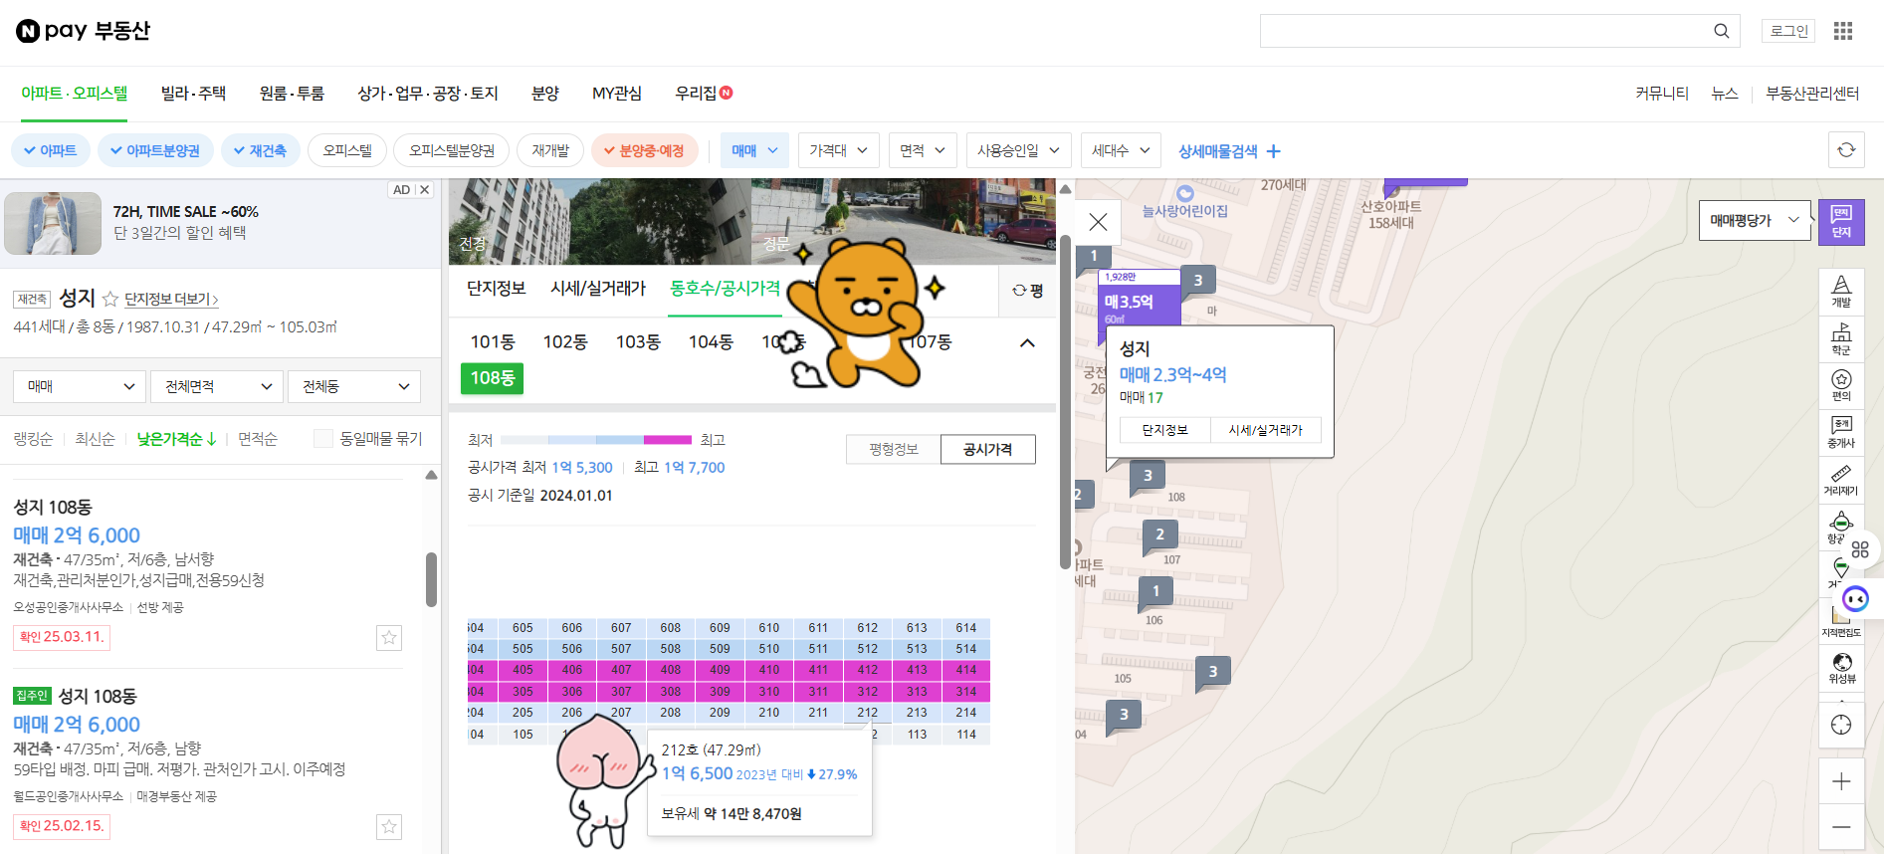Toggle 아파트분양권 filter chip
The width and height of the screenshot is (1884, 854).
[x=155, y=150]
